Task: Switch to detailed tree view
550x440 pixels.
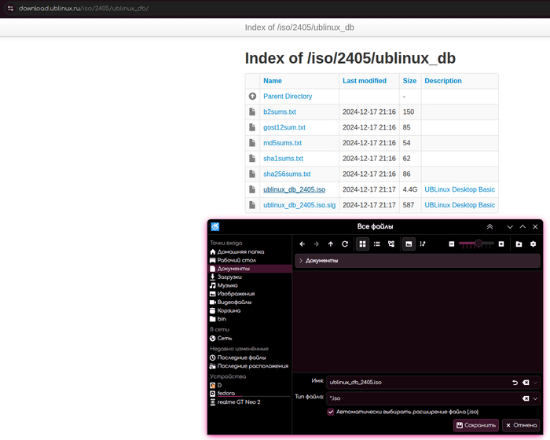Action: pos(391,244)
